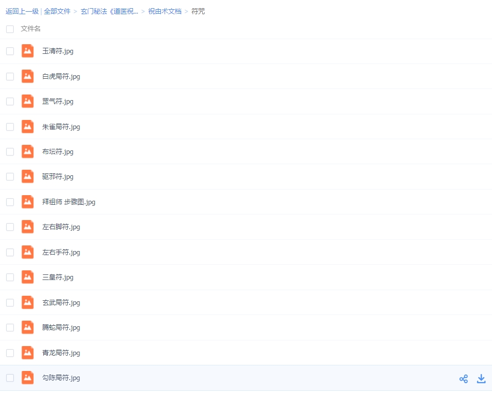Tick the checkbox next to 腾蛇局符.jpg

click(x=10, y=328)
